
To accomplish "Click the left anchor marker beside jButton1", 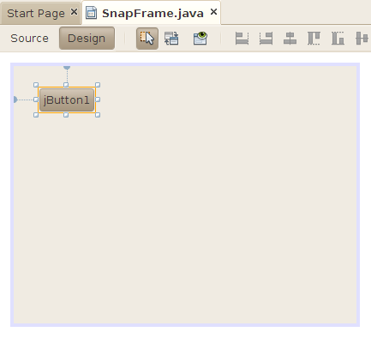I will (15, 100).
